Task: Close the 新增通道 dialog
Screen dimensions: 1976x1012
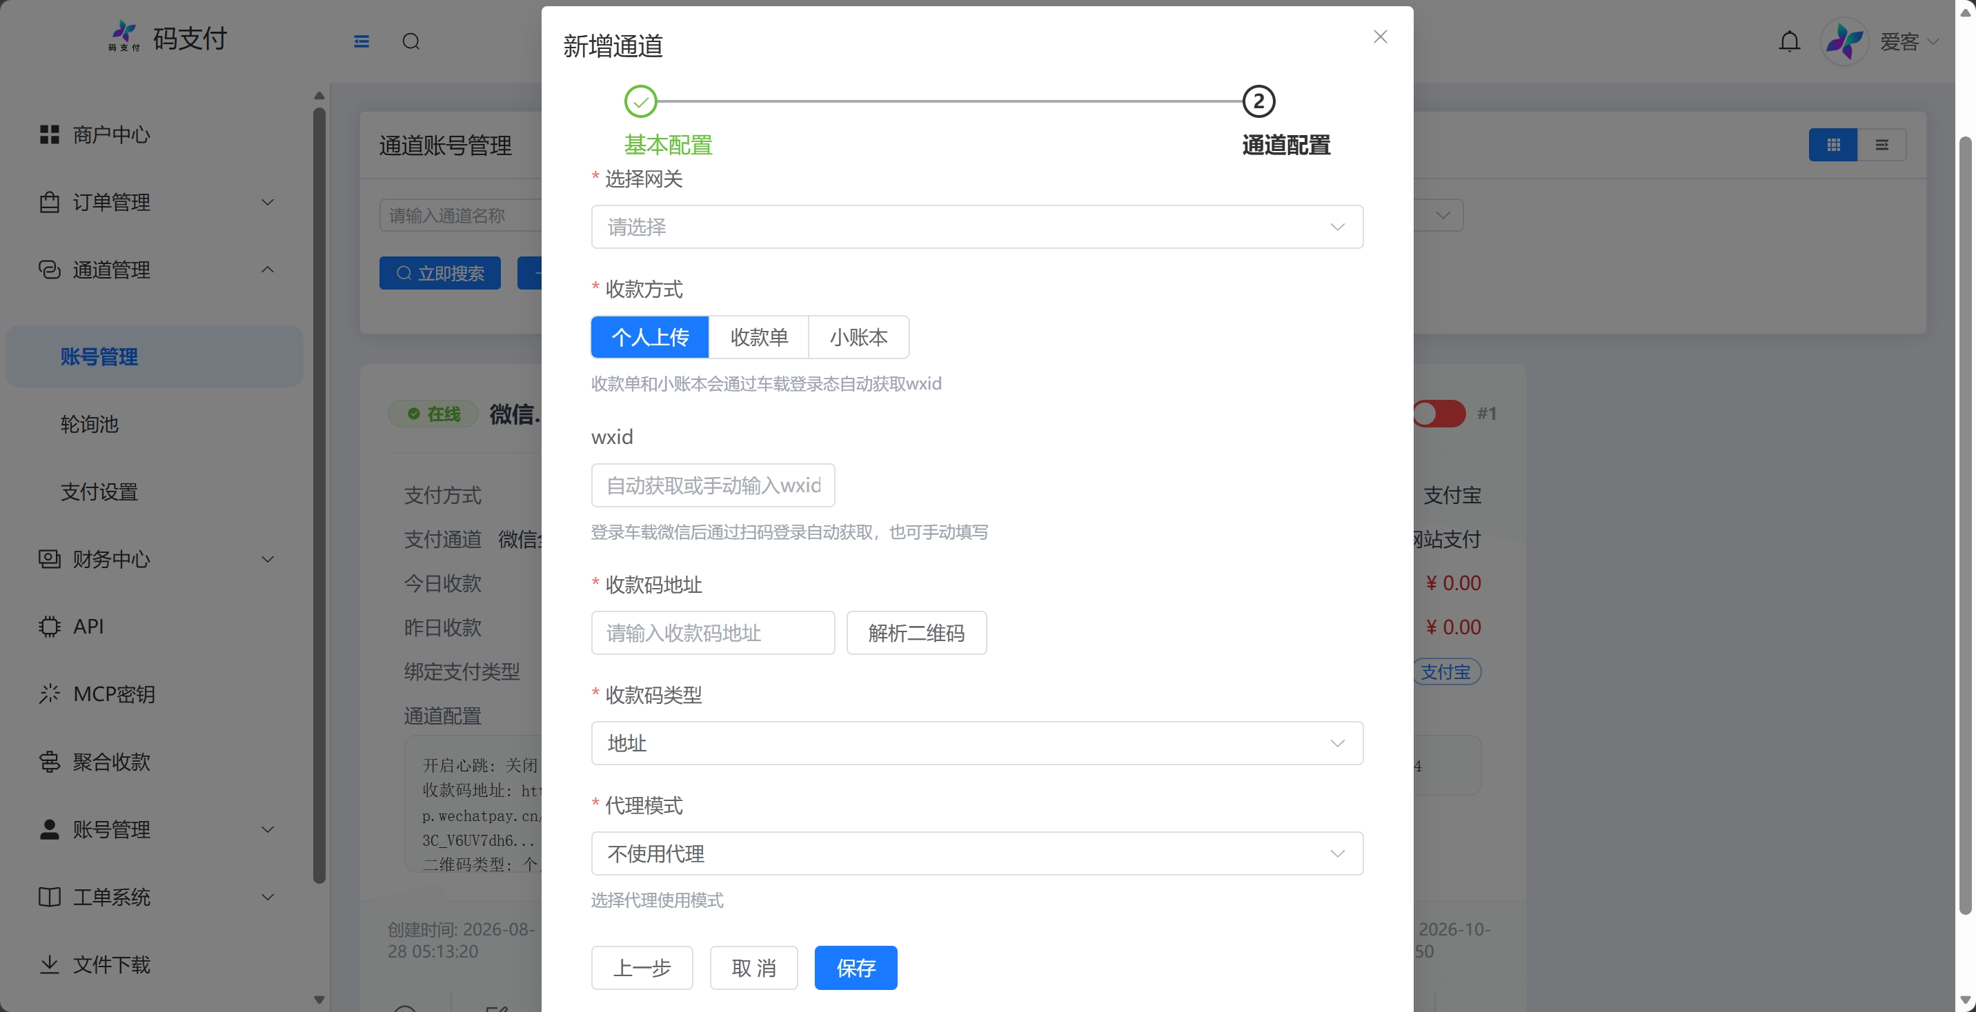Action: [1380, 37]
